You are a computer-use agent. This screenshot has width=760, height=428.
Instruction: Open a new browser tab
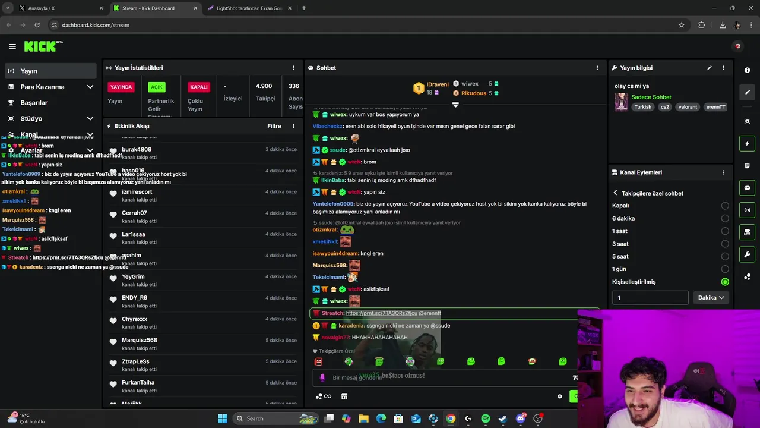tap(304, 8)
